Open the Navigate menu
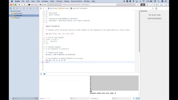The height and width of the screenshot is (100, 178). click(45, 1)
